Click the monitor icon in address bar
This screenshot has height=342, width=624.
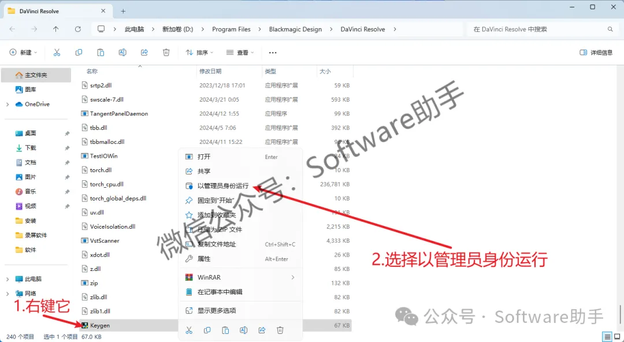(x=101, y=29)
